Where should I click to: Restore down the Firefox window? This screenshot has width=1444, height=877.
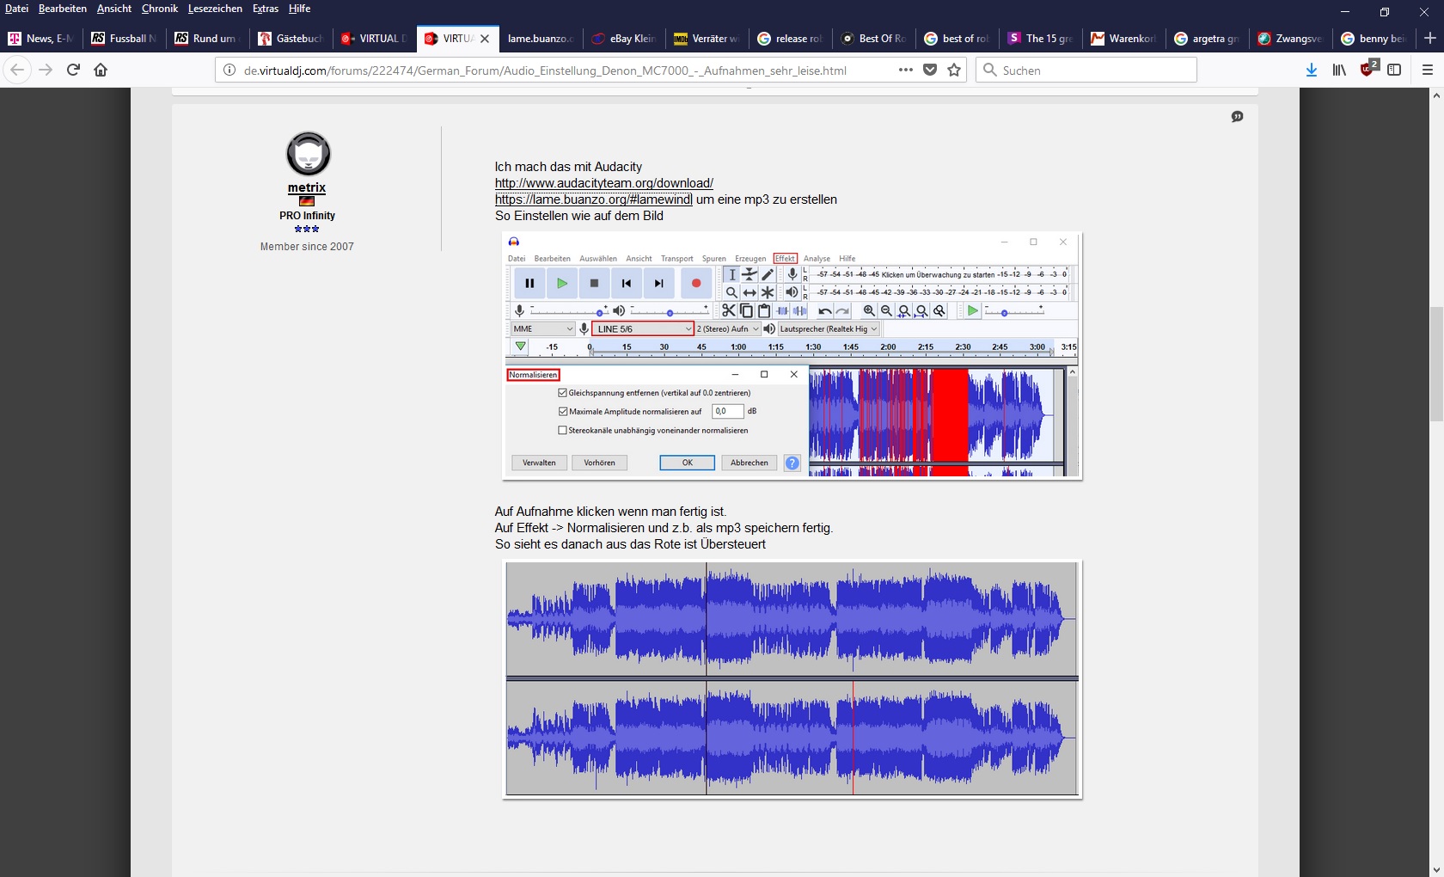[x=1385, y=12]
